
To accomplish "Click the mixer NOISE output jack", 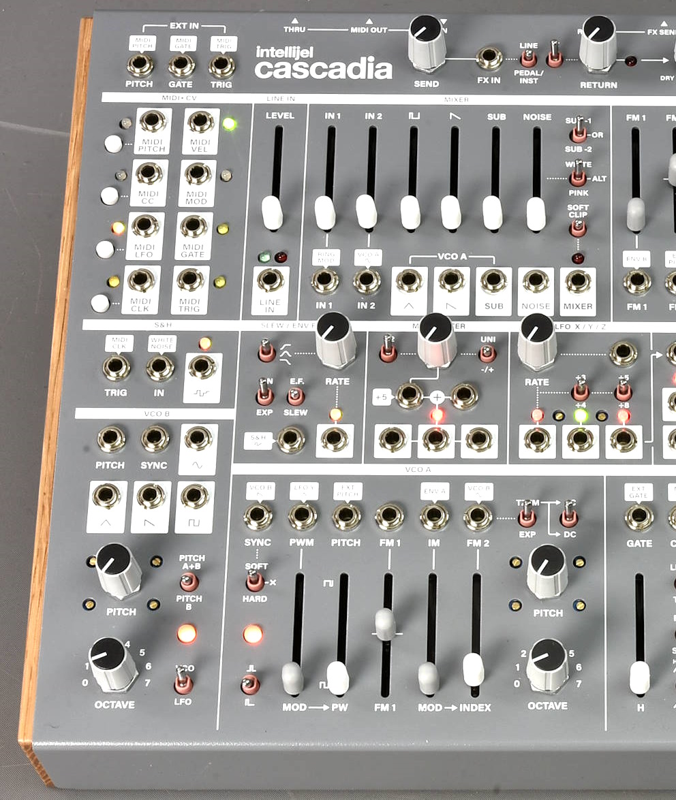I will (536, 281).
